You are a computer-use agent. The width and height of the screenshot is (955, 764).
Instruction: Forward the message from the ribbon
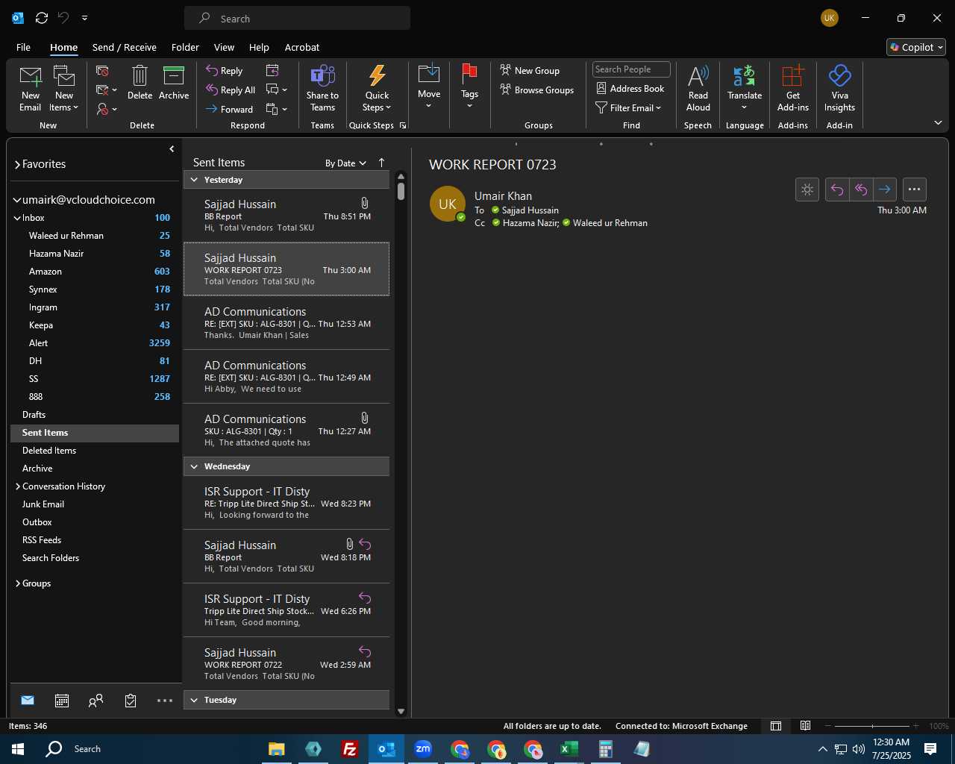[230, 109]
